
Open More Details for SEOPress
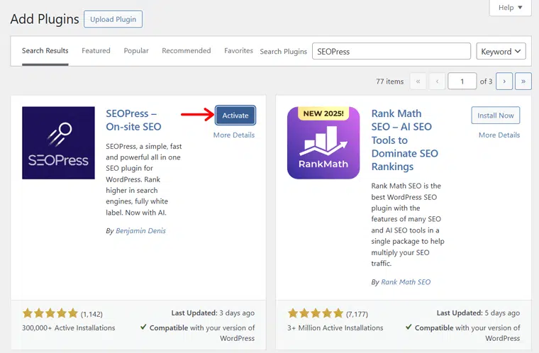click(234, 135)
